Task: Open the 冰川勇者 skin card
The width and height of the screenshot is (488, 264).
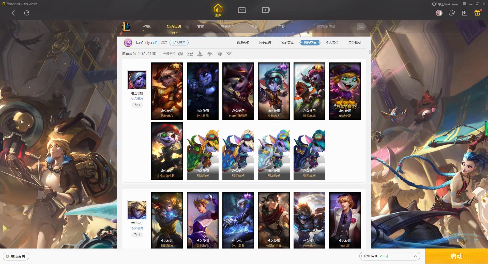Action: [x=238, y=220]
